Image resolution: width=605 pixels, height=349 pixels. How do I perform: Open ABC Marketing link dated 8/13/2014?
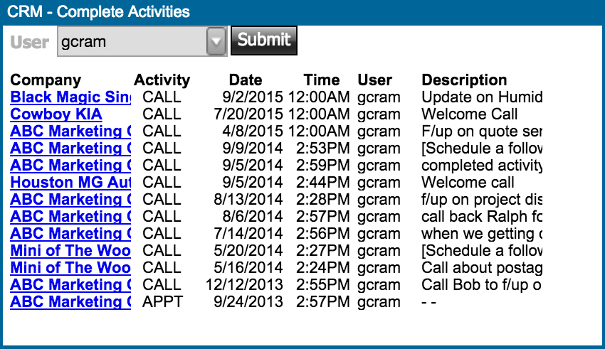tap(70, 200)
